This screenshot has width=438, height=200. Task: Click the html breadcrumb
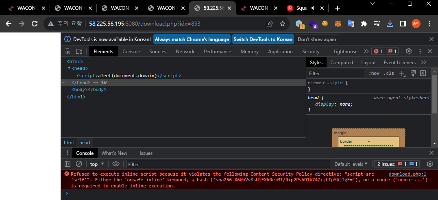[x=69, y=143]
